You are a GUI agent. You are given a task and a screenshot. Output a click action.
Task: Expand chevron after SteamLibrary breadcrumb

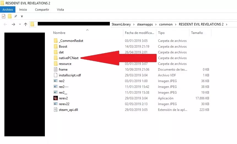point(134,24)
